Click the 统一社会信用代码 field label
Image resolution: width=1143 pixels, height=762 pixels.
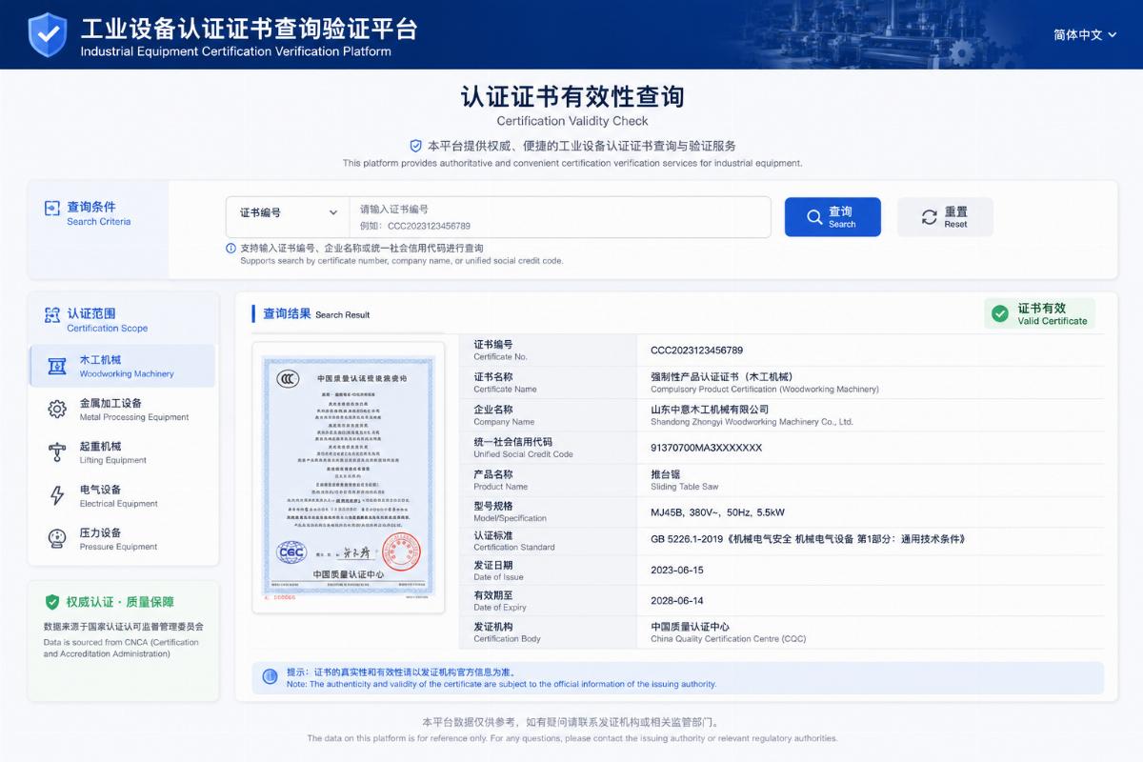coord(512,442)
